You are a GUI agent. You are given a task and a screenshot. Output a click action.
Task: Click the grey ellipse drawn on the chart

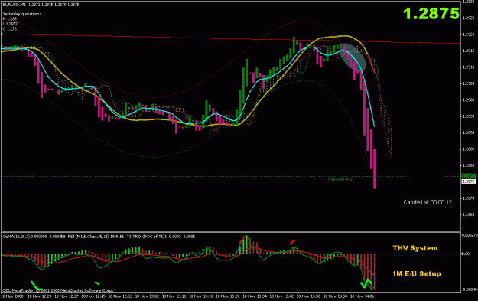point(353,58)
